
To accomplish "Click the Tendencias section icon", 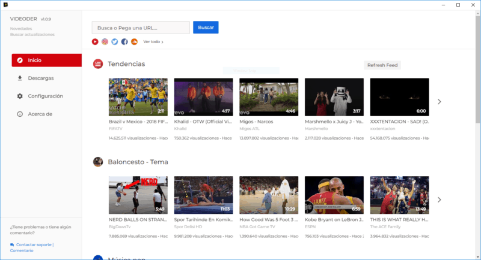I will tap(97, 64).
